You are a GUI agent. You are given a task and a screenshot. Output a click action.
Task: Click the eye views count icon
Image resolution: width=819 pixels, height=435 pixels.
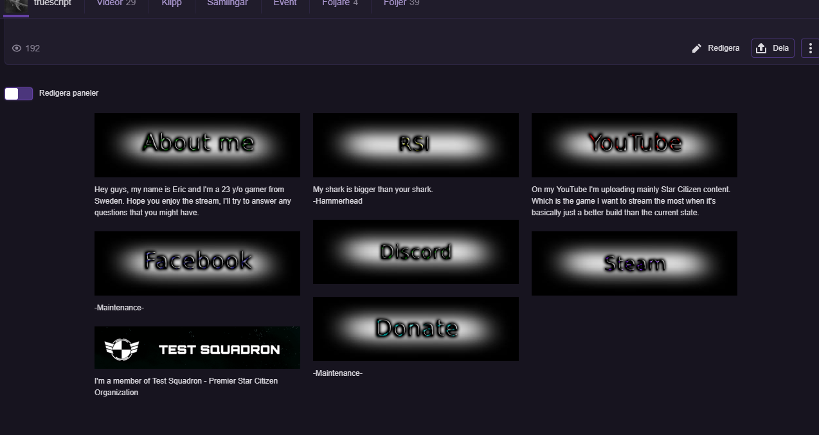(x=17, y=48)
